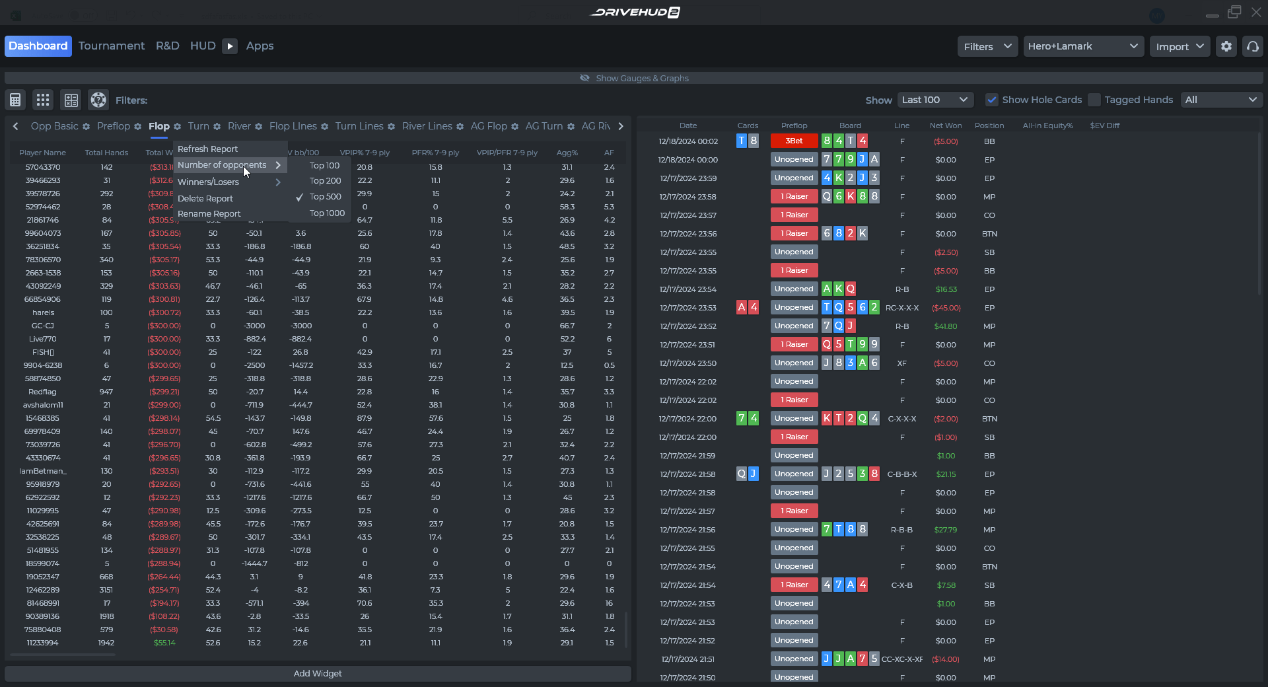Select hand row with $41.80 net won
1268x687 pixels.
[x=948, y=326]
